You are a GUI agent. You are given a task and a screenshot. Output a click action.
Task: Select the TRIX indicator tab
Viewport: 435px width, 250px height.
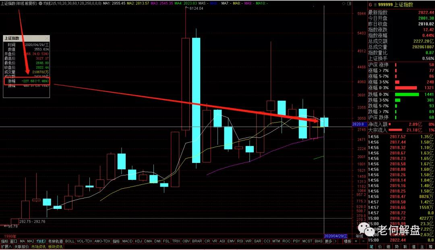pyautogui.click(x=176, y=241)
